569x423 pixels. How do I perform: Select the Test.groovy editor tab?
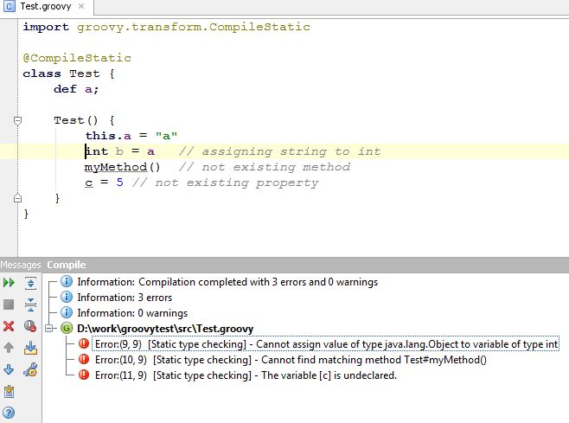coord(46,7)
